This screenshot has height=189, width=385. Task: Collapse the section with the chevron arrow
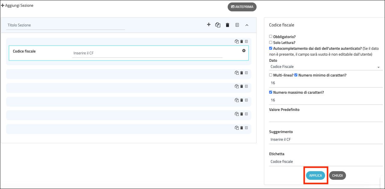247,25
